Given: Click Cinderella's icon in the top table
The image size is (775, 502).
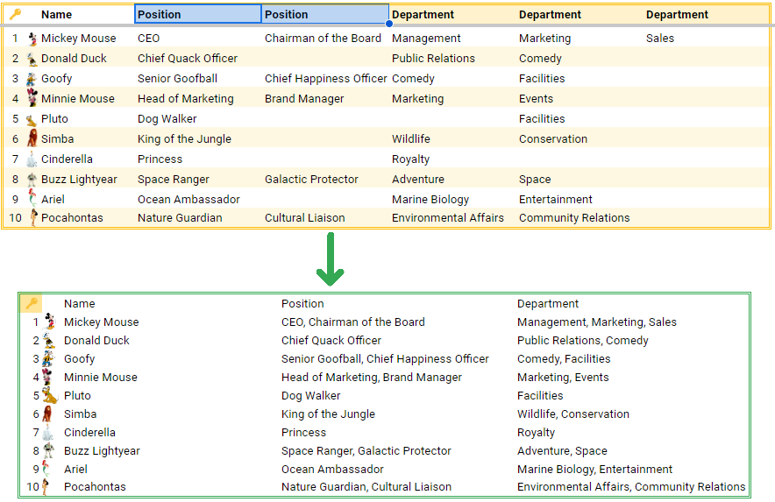Looking at the screenshot, I should pyautogui.click(x=32, y=159).
